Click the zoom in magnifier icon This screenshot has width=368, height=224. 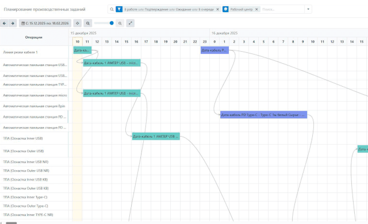pyautogui.click(x=120, y=23)
